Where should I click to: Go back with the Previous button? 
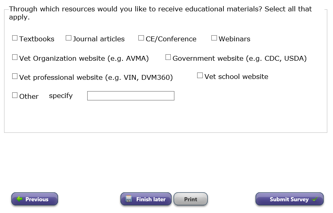pyautogui.click(x=34, y=199)
